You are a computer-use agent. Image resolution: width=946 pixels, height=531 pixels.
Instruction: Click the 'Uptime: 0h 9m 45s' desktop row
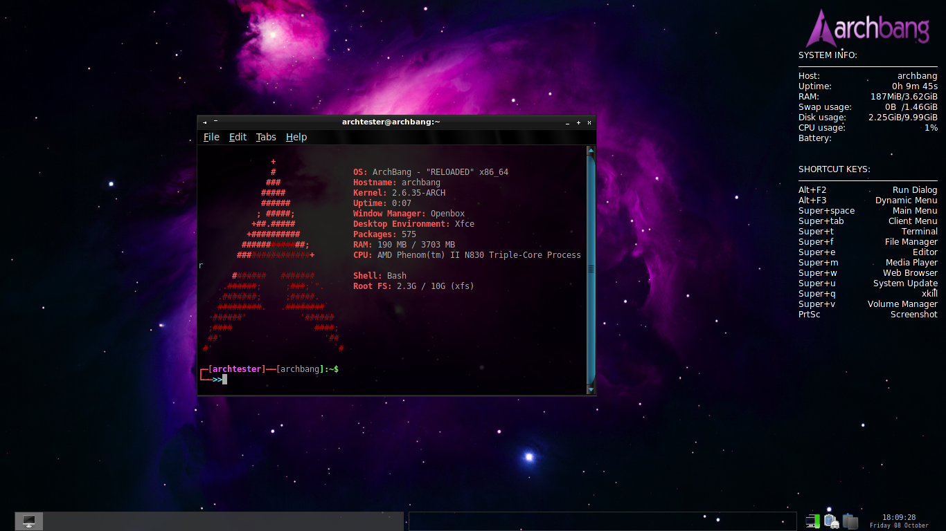click(868, 86)
